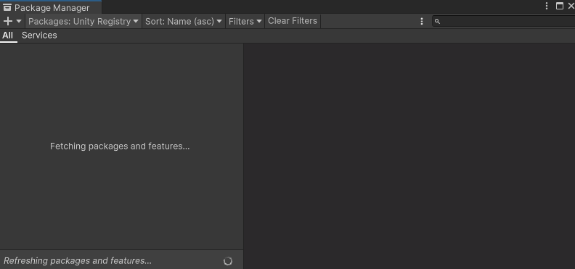Image resolution: width=575 pixels, height=269 pixels.
Task: Click the Package Manager archive box icon
Action: tap(7, 7)
